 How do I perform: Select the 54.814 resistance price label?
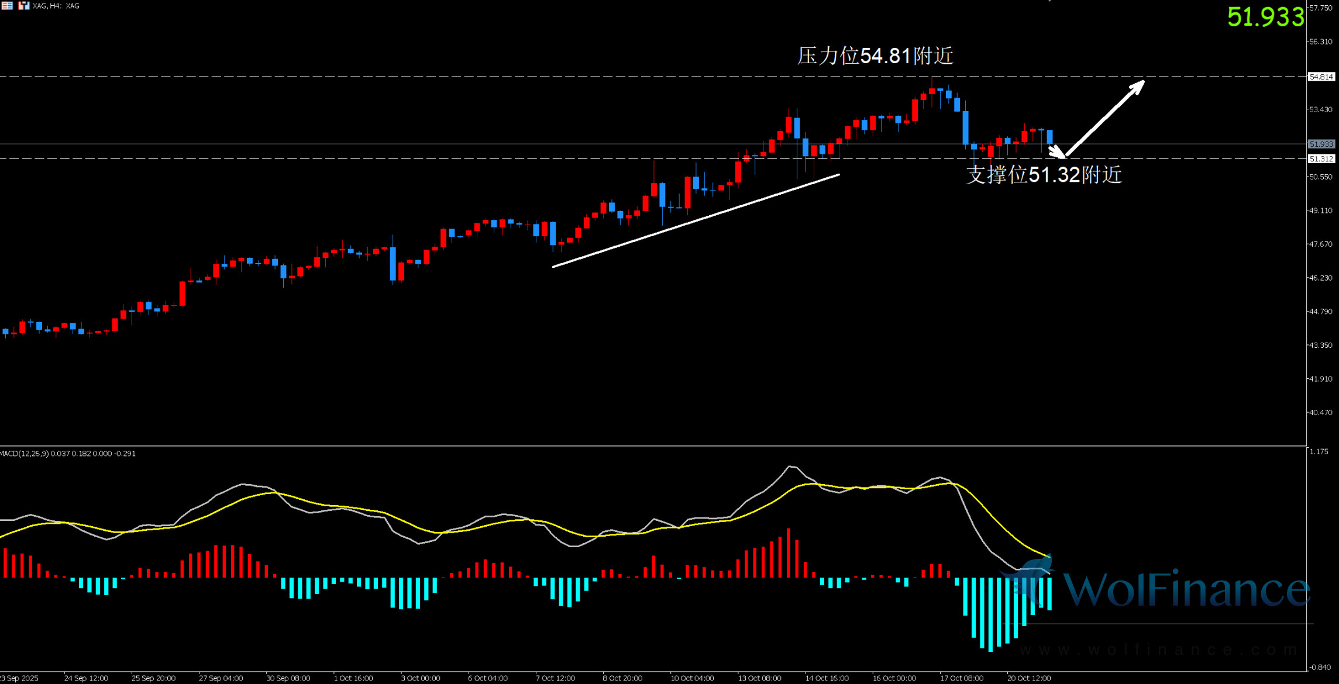(1321, 77)
